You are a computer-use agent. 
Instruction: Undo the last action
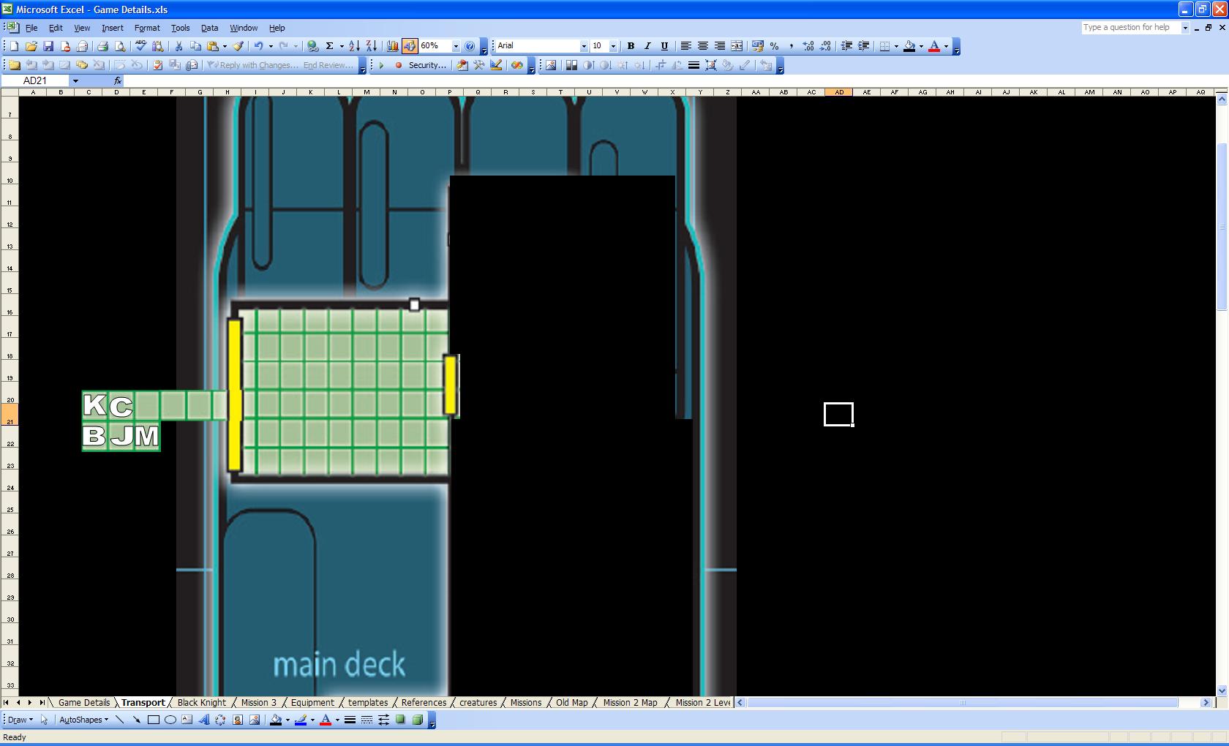pyautogui.click(x=258, y=46)
